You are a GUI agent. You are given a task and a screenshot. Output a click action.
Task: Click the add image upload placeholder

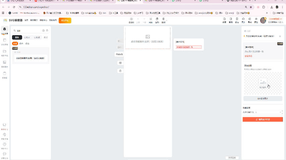(x=263, y=83)
